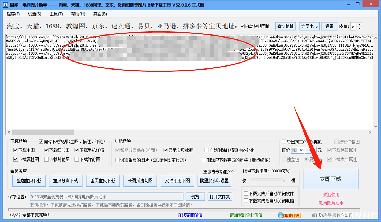The width and height of the screenshot is (381, 222).
Task: Click the 又拍相册下图 button
Action: click(177, 181)
